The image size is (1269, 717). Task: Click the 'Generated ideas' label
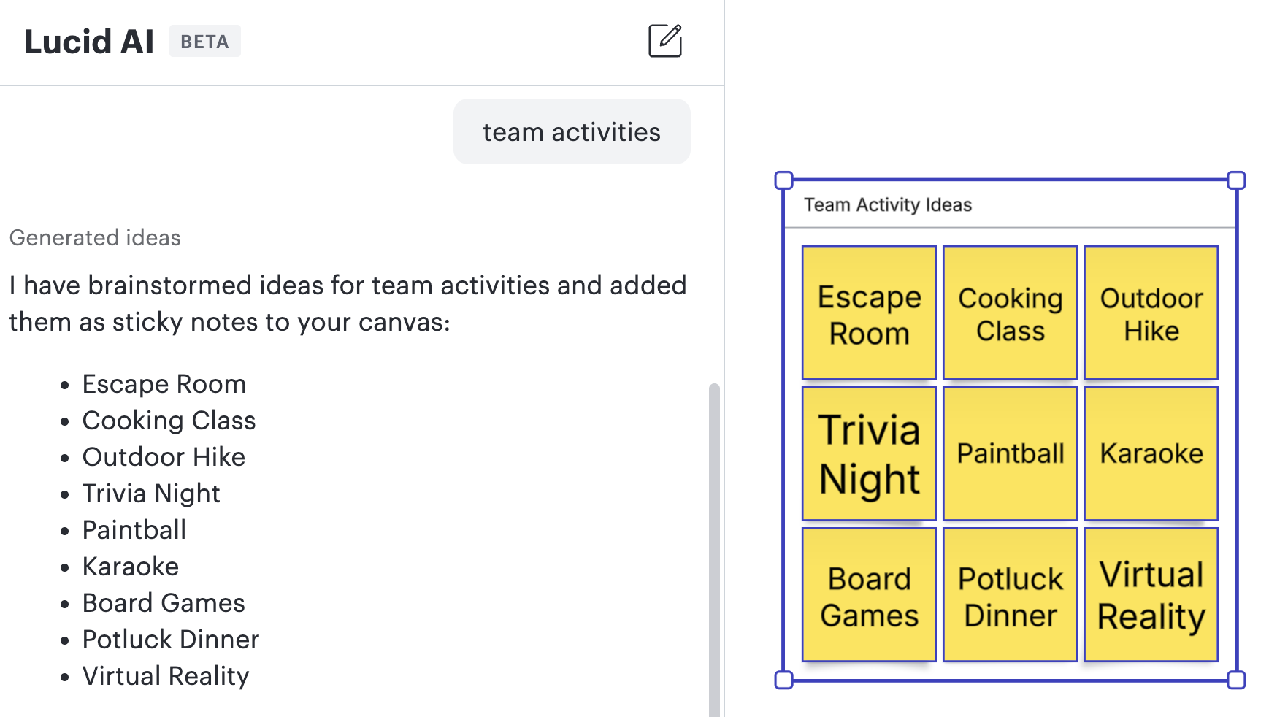[x=95, y=238]
